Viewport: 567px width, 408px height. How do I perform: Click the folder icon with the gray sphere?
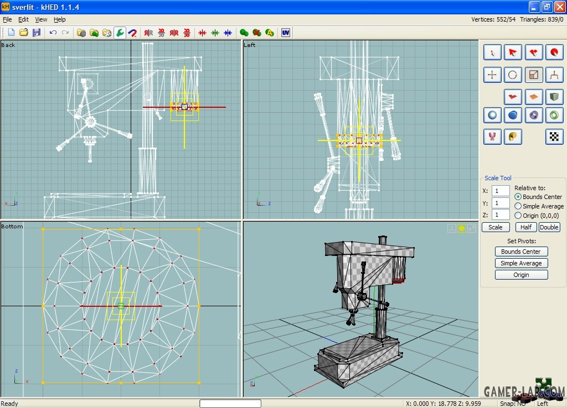click(x=81, y=33)
